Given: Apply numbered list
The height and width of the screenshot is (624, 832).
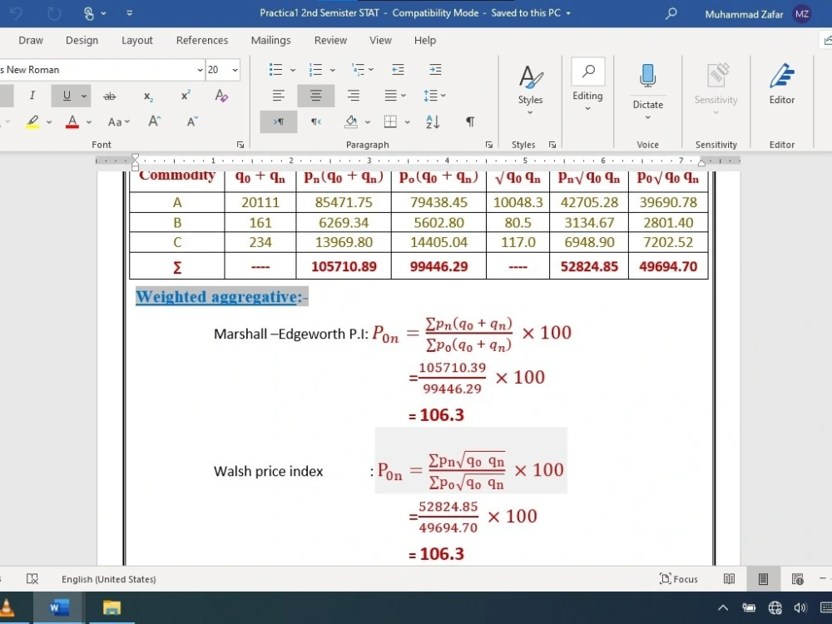Looking at the screenshot, I should click(315, 70).
